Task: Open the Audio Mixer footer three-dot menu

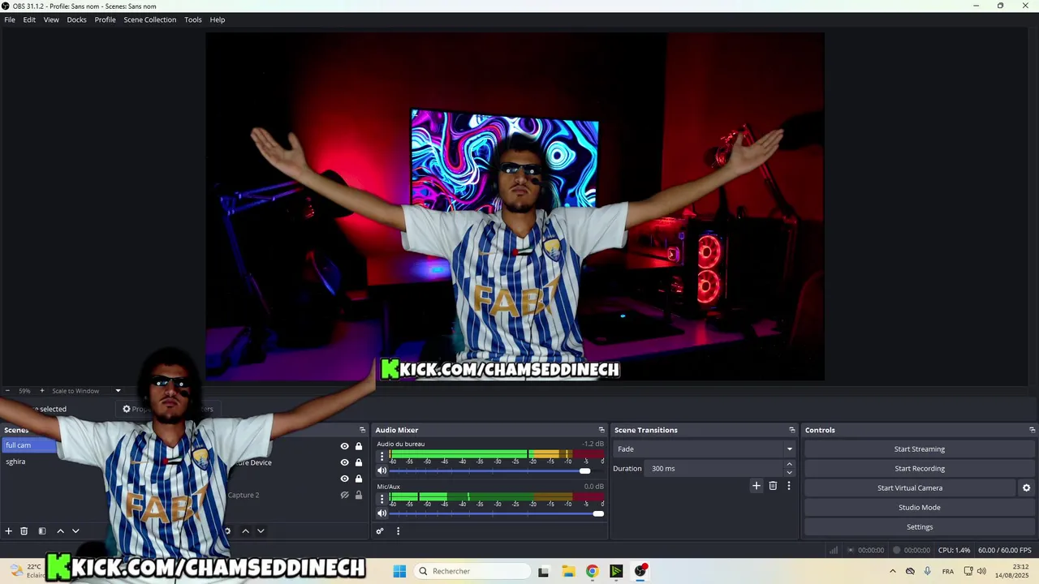Action: [x=398, y=531]
